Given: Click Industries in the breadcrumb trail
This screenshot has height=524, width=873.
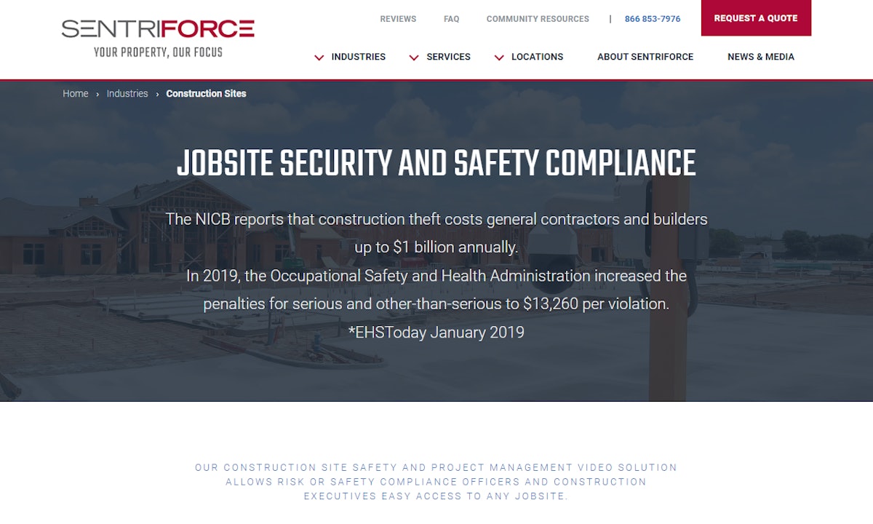Looking at the screenshot, I should [x=127, y=93].
